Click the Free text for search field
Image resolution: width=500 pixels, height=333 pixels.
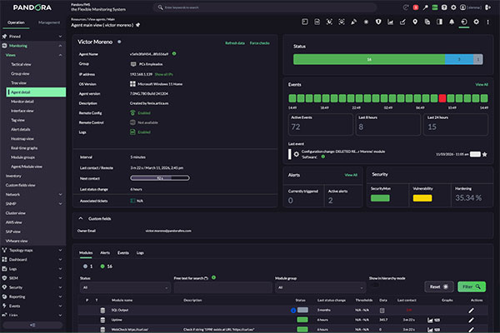pyautogui.click(x=222, y=287)
